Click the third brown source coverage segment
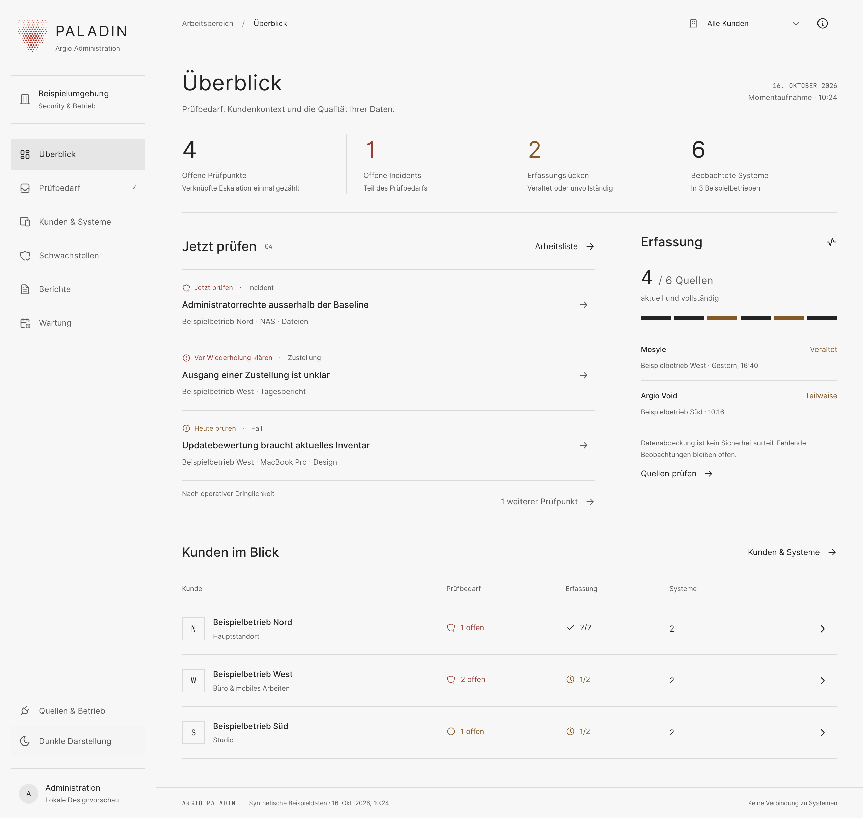 pyautogui.click(x=722, y=318)
